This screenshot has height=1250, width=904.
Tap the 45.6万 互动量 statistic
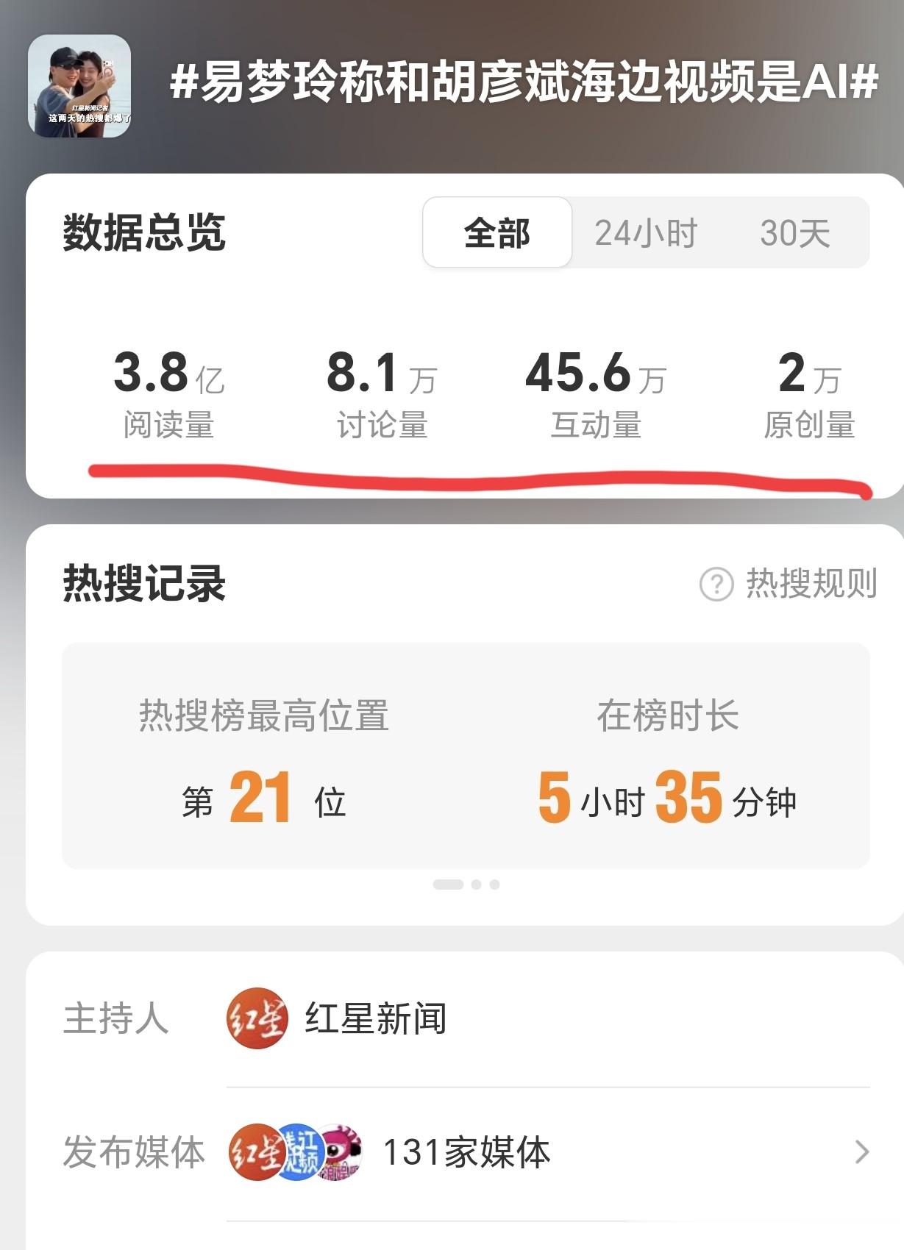(x=596, y=394)
